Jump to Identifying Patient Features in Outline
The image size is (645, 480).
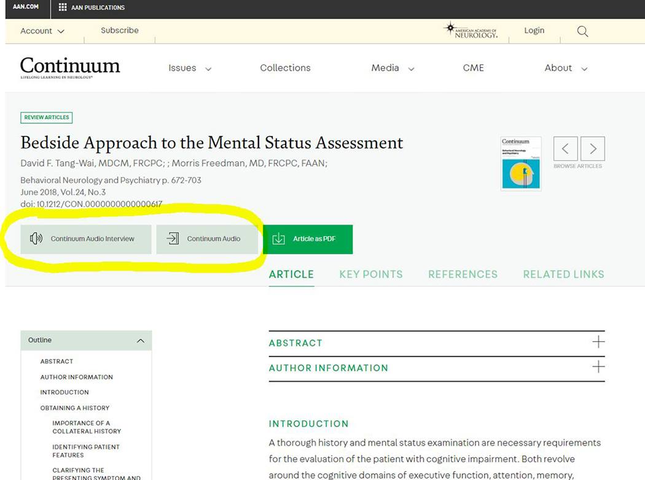(86, 450)
